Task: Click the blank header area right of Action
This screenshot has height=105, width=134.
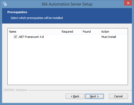Action: pyautogui.click(x=123, y=32)
